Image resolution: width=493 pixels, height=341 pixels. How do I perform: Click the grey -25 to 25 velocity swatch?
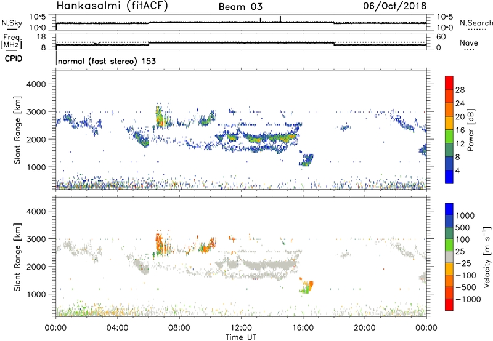tap(449, 257)
